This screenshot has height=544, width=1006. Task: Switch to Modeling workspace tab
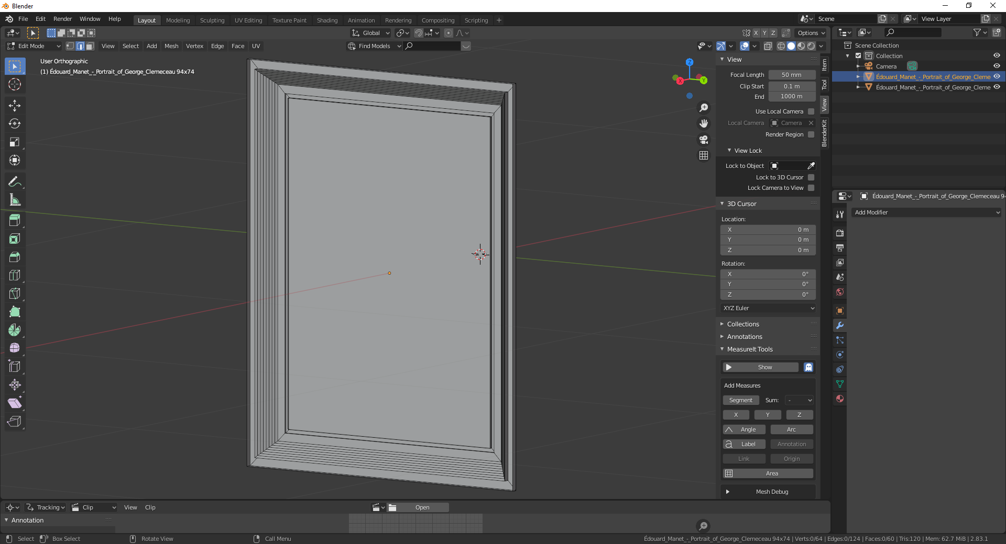click(x=178, y=20)
